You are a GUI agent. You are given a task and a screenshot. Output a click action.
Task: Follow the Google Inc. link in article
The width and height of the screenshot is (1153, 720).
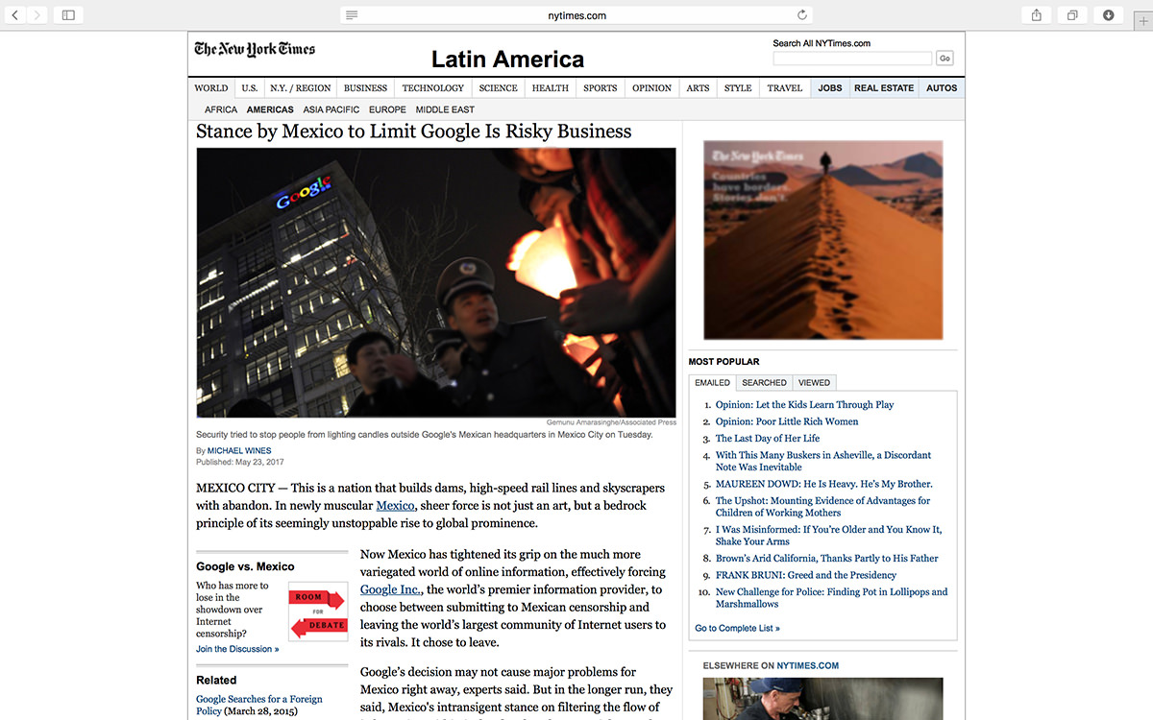390,589
